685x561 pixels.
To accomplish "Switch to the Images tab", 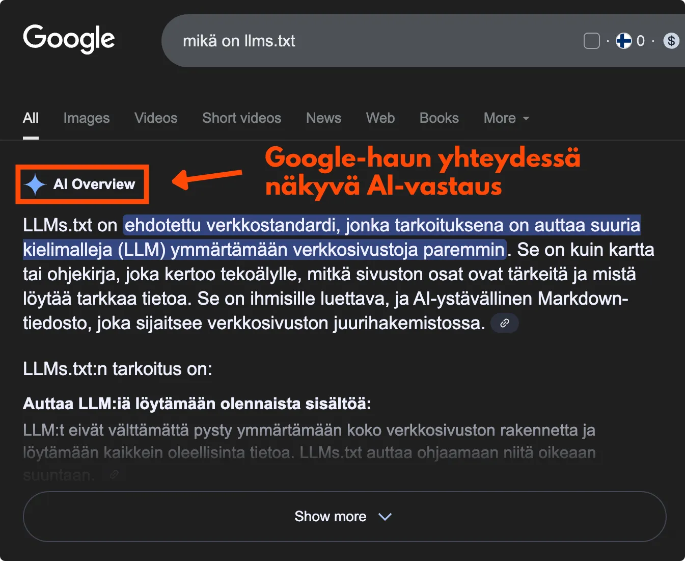I will (87, 118).
